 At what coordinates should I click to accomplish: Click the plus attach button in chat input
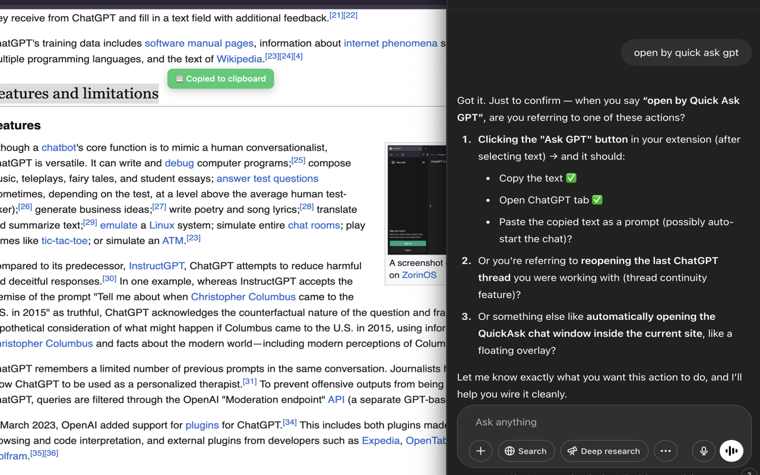480,451
